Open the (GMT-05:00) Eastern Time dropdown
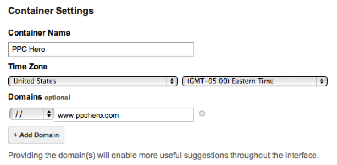The width and height of the screenshot is (337, 165). tap(255, 81)
